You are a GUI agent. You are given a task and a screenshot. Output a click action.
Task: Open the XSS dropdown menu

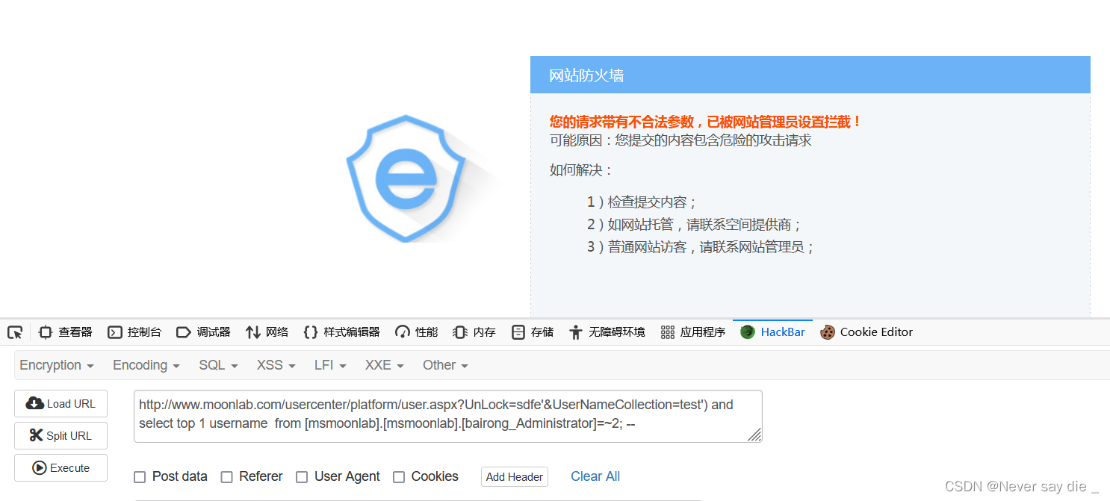coord(276,365)
